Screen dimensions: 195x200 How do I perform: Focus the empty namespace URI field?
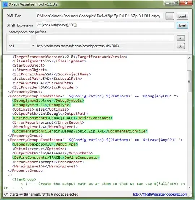click(x=105, y=38)
